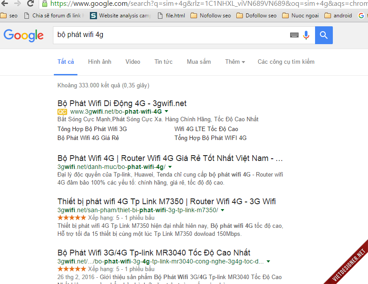Click the five-star rating of the M7350 result
Image resolution: width=368 pixels, height=284 pixels.
pyautogui.click(x=72, y=218)
